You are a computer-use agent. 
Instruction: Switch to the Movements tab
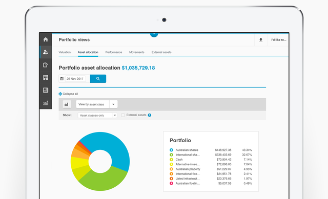pos(137,52)
